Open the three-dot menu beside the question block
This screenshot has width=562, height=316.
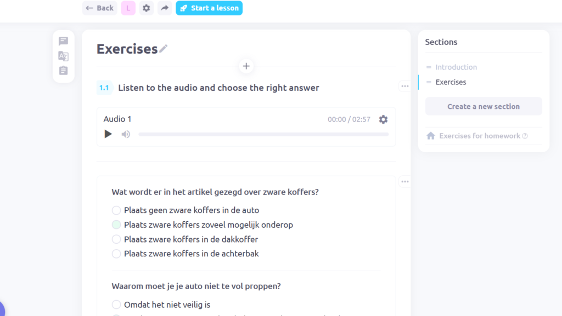coord(405,182)
